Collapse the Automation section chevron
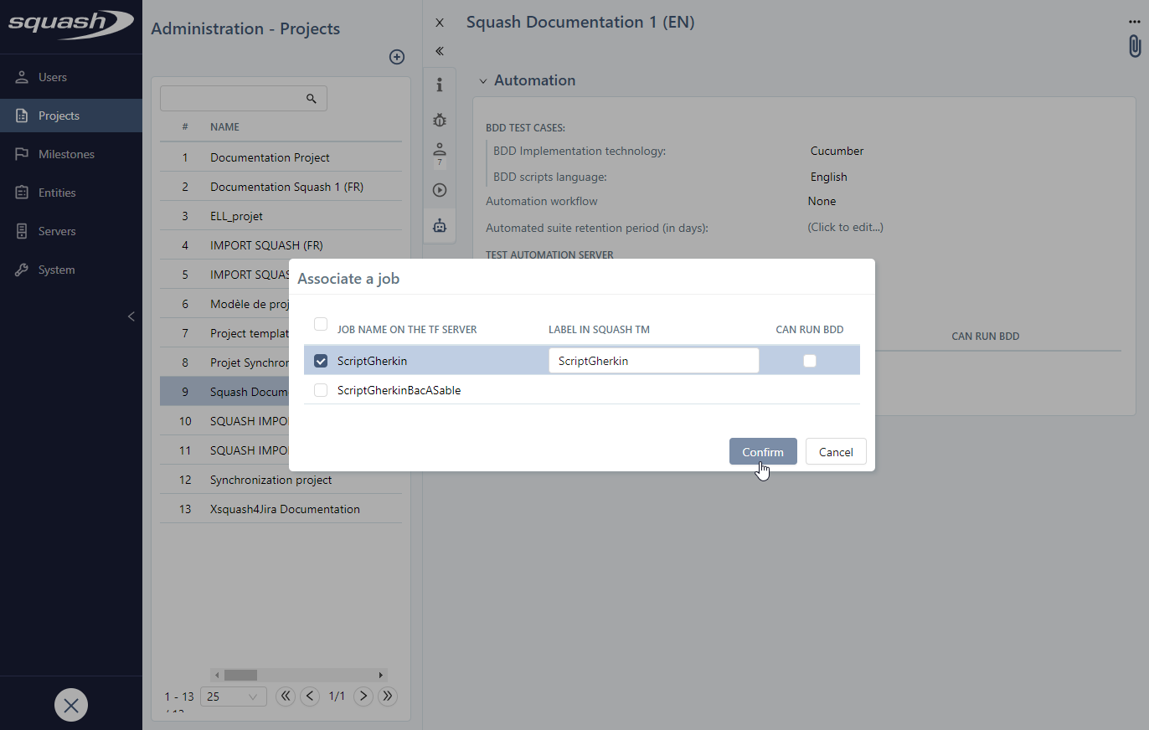Image resolution: width=1149 pixels, height=730 pixels. (x=483, y=81)
